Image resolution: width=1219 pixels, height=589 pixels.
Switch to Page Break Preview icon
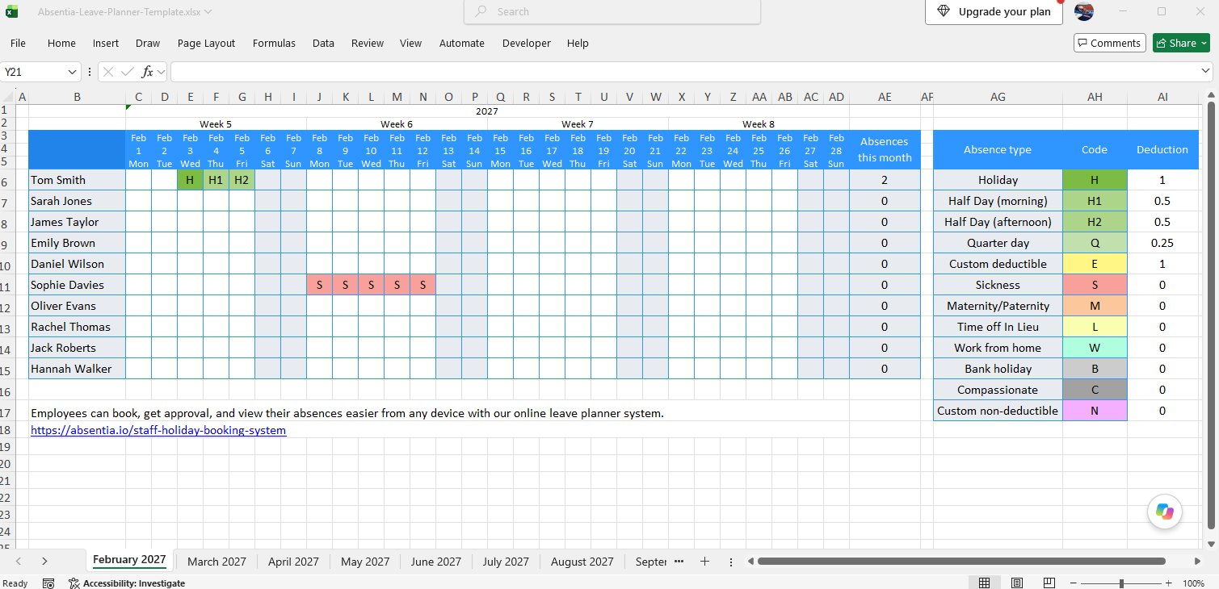pos(1049,583)
